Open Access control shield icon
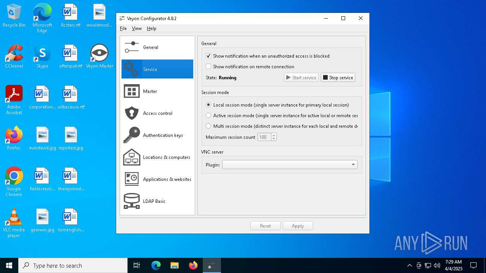 (x=132, y=113)
